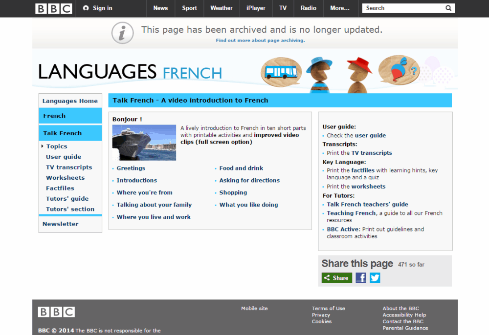The width and height of the screenshot is (489, 335).
Task: Open the Shopping topic
Action: [x=233, y=192]
